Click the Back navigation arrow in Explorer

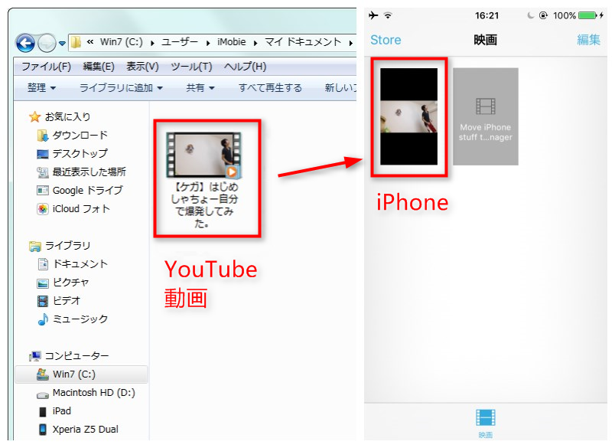25,43
